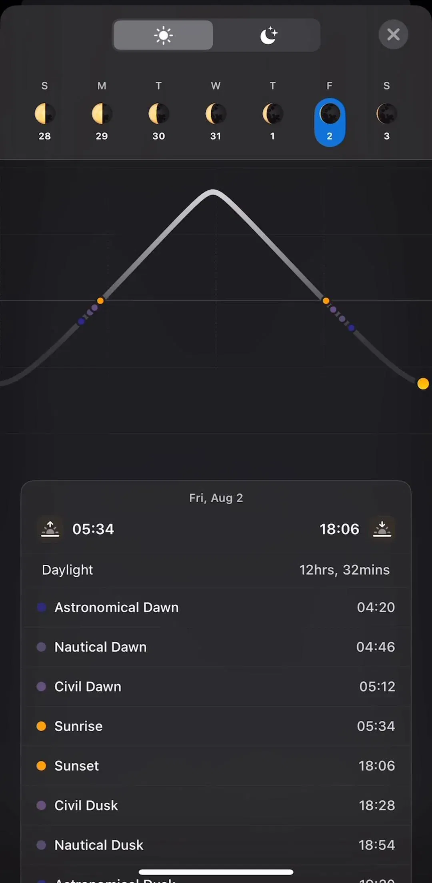Select Sunday 28 moon phase icon
Viewport: 432px width, 883px height.
coord(45,114)
